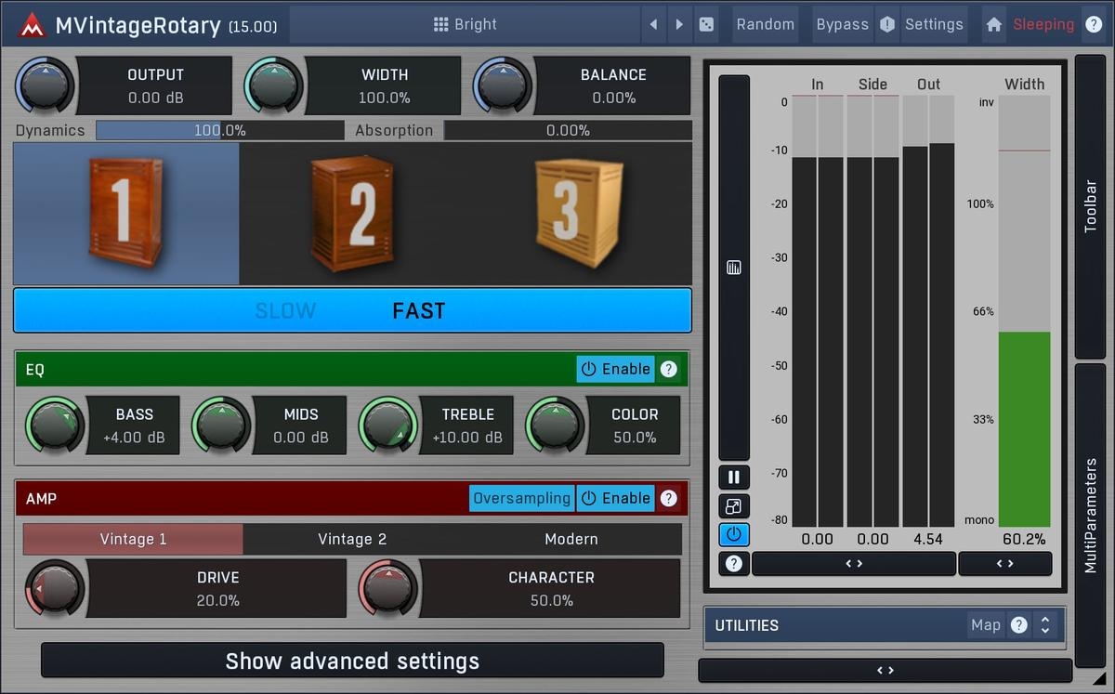Open the Settings button
Viewport: 1115px width, 694px height.
point(933,24)
